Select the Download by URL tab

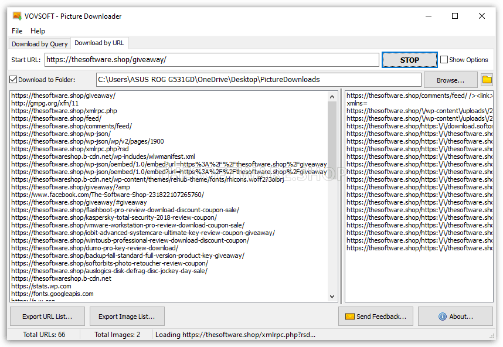[x=99, y=43]
